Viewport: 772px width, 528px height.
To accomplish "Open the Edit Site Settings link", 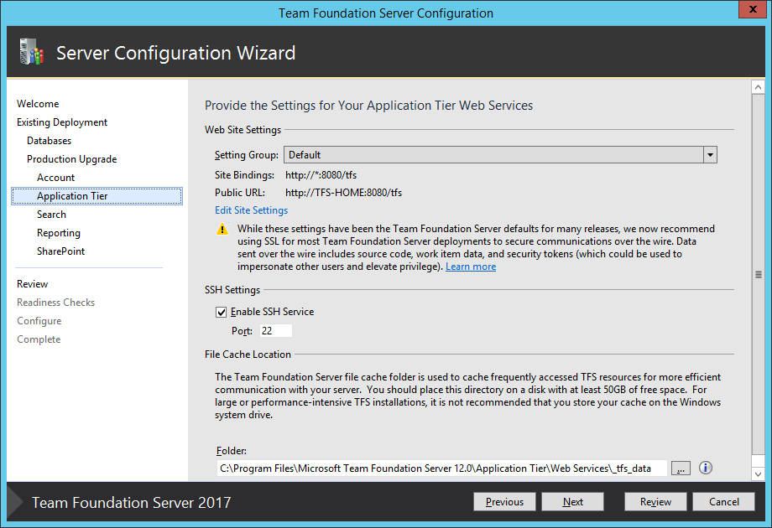I will pos(251,210).
